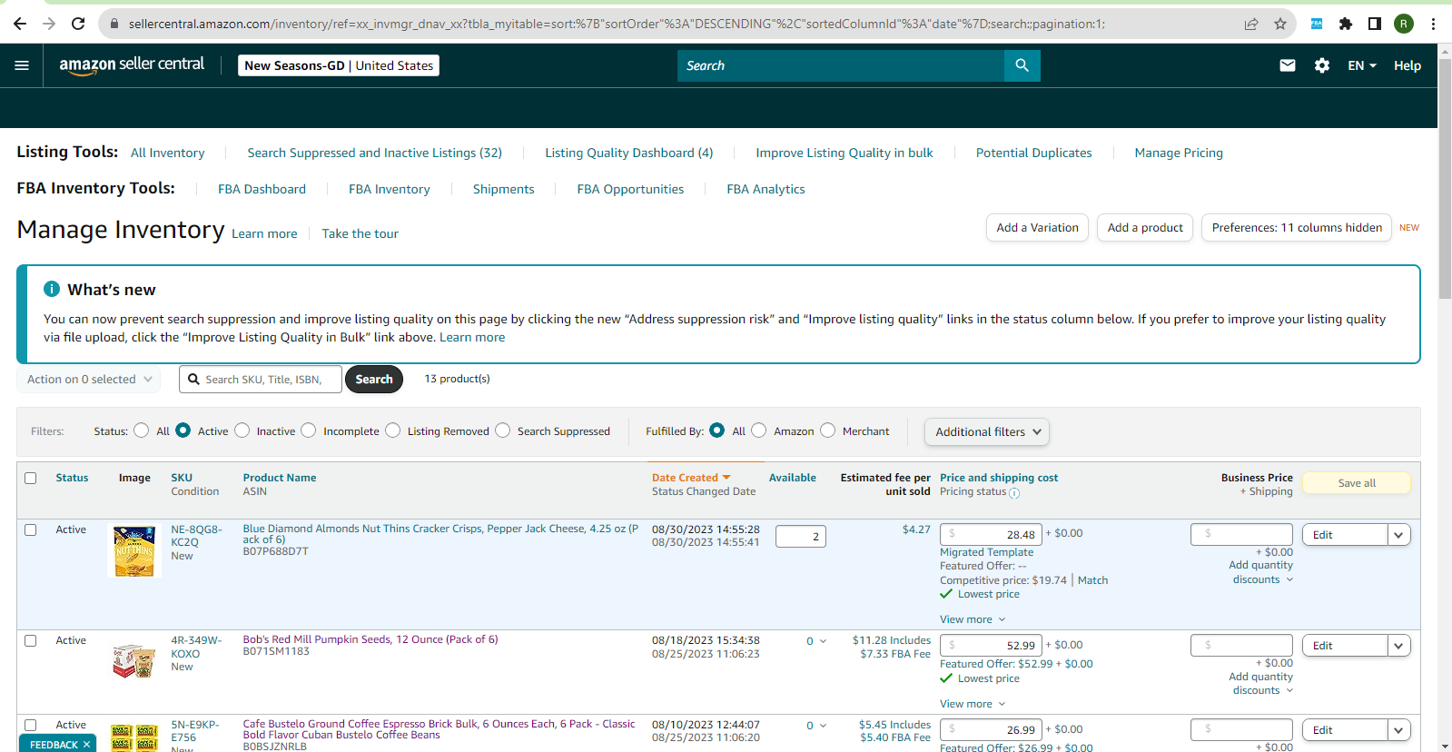Image resolution: width=1452 pixels, height=752 pixels.
Task: Go back with browser back arrow
Action: 20,24
